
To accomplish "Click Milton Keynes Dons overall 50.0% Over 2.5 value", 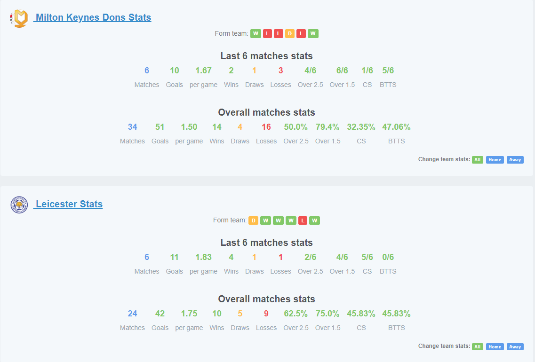I will [296, 127].
